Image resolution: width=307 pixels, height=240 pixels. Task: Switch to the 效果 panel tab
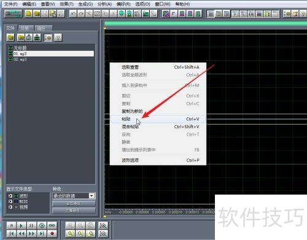click(26, 28)
